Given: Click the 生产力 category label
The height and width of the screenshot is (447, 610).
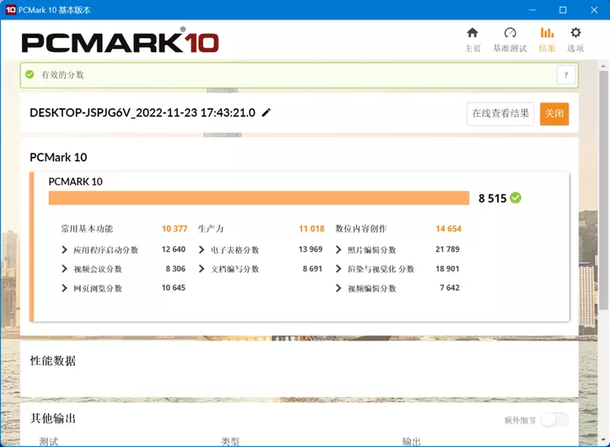Looking at the screenshot, I should 211,228.
